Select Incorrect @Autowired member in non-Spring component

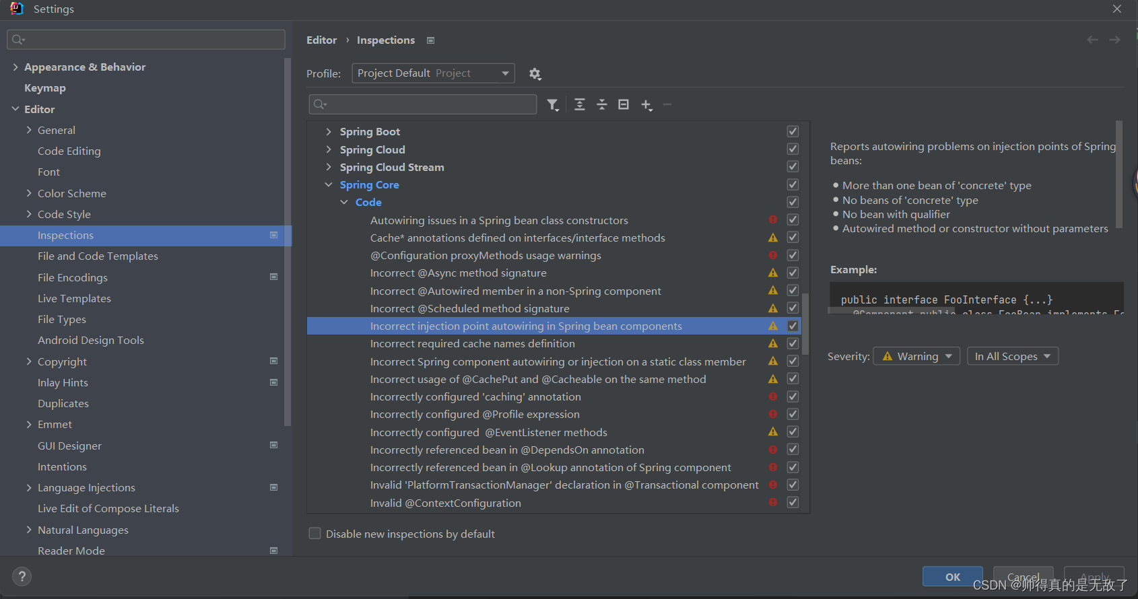515,291
